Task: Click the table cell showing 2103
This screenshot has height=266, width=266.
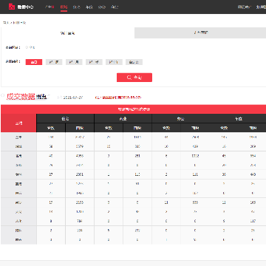Action: 80,202
